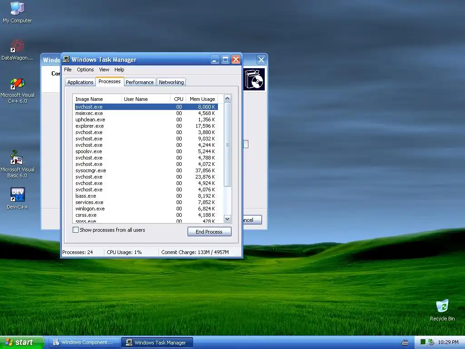
Task: Switch to Windows Components taskbar button
Action: tap(84, 342)
